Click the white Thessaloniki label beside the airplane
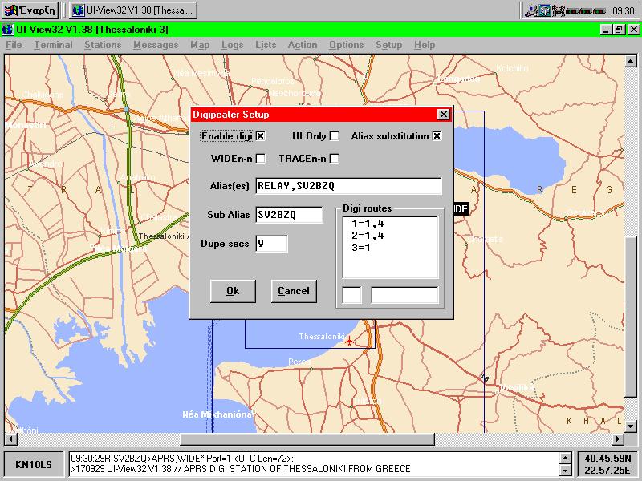 pos(321,336)
